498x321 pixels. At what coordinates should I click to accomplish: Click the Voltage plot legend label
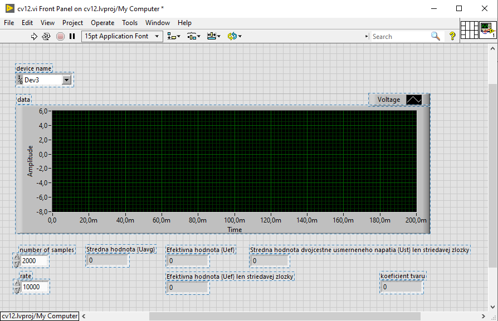pos(389,100)
